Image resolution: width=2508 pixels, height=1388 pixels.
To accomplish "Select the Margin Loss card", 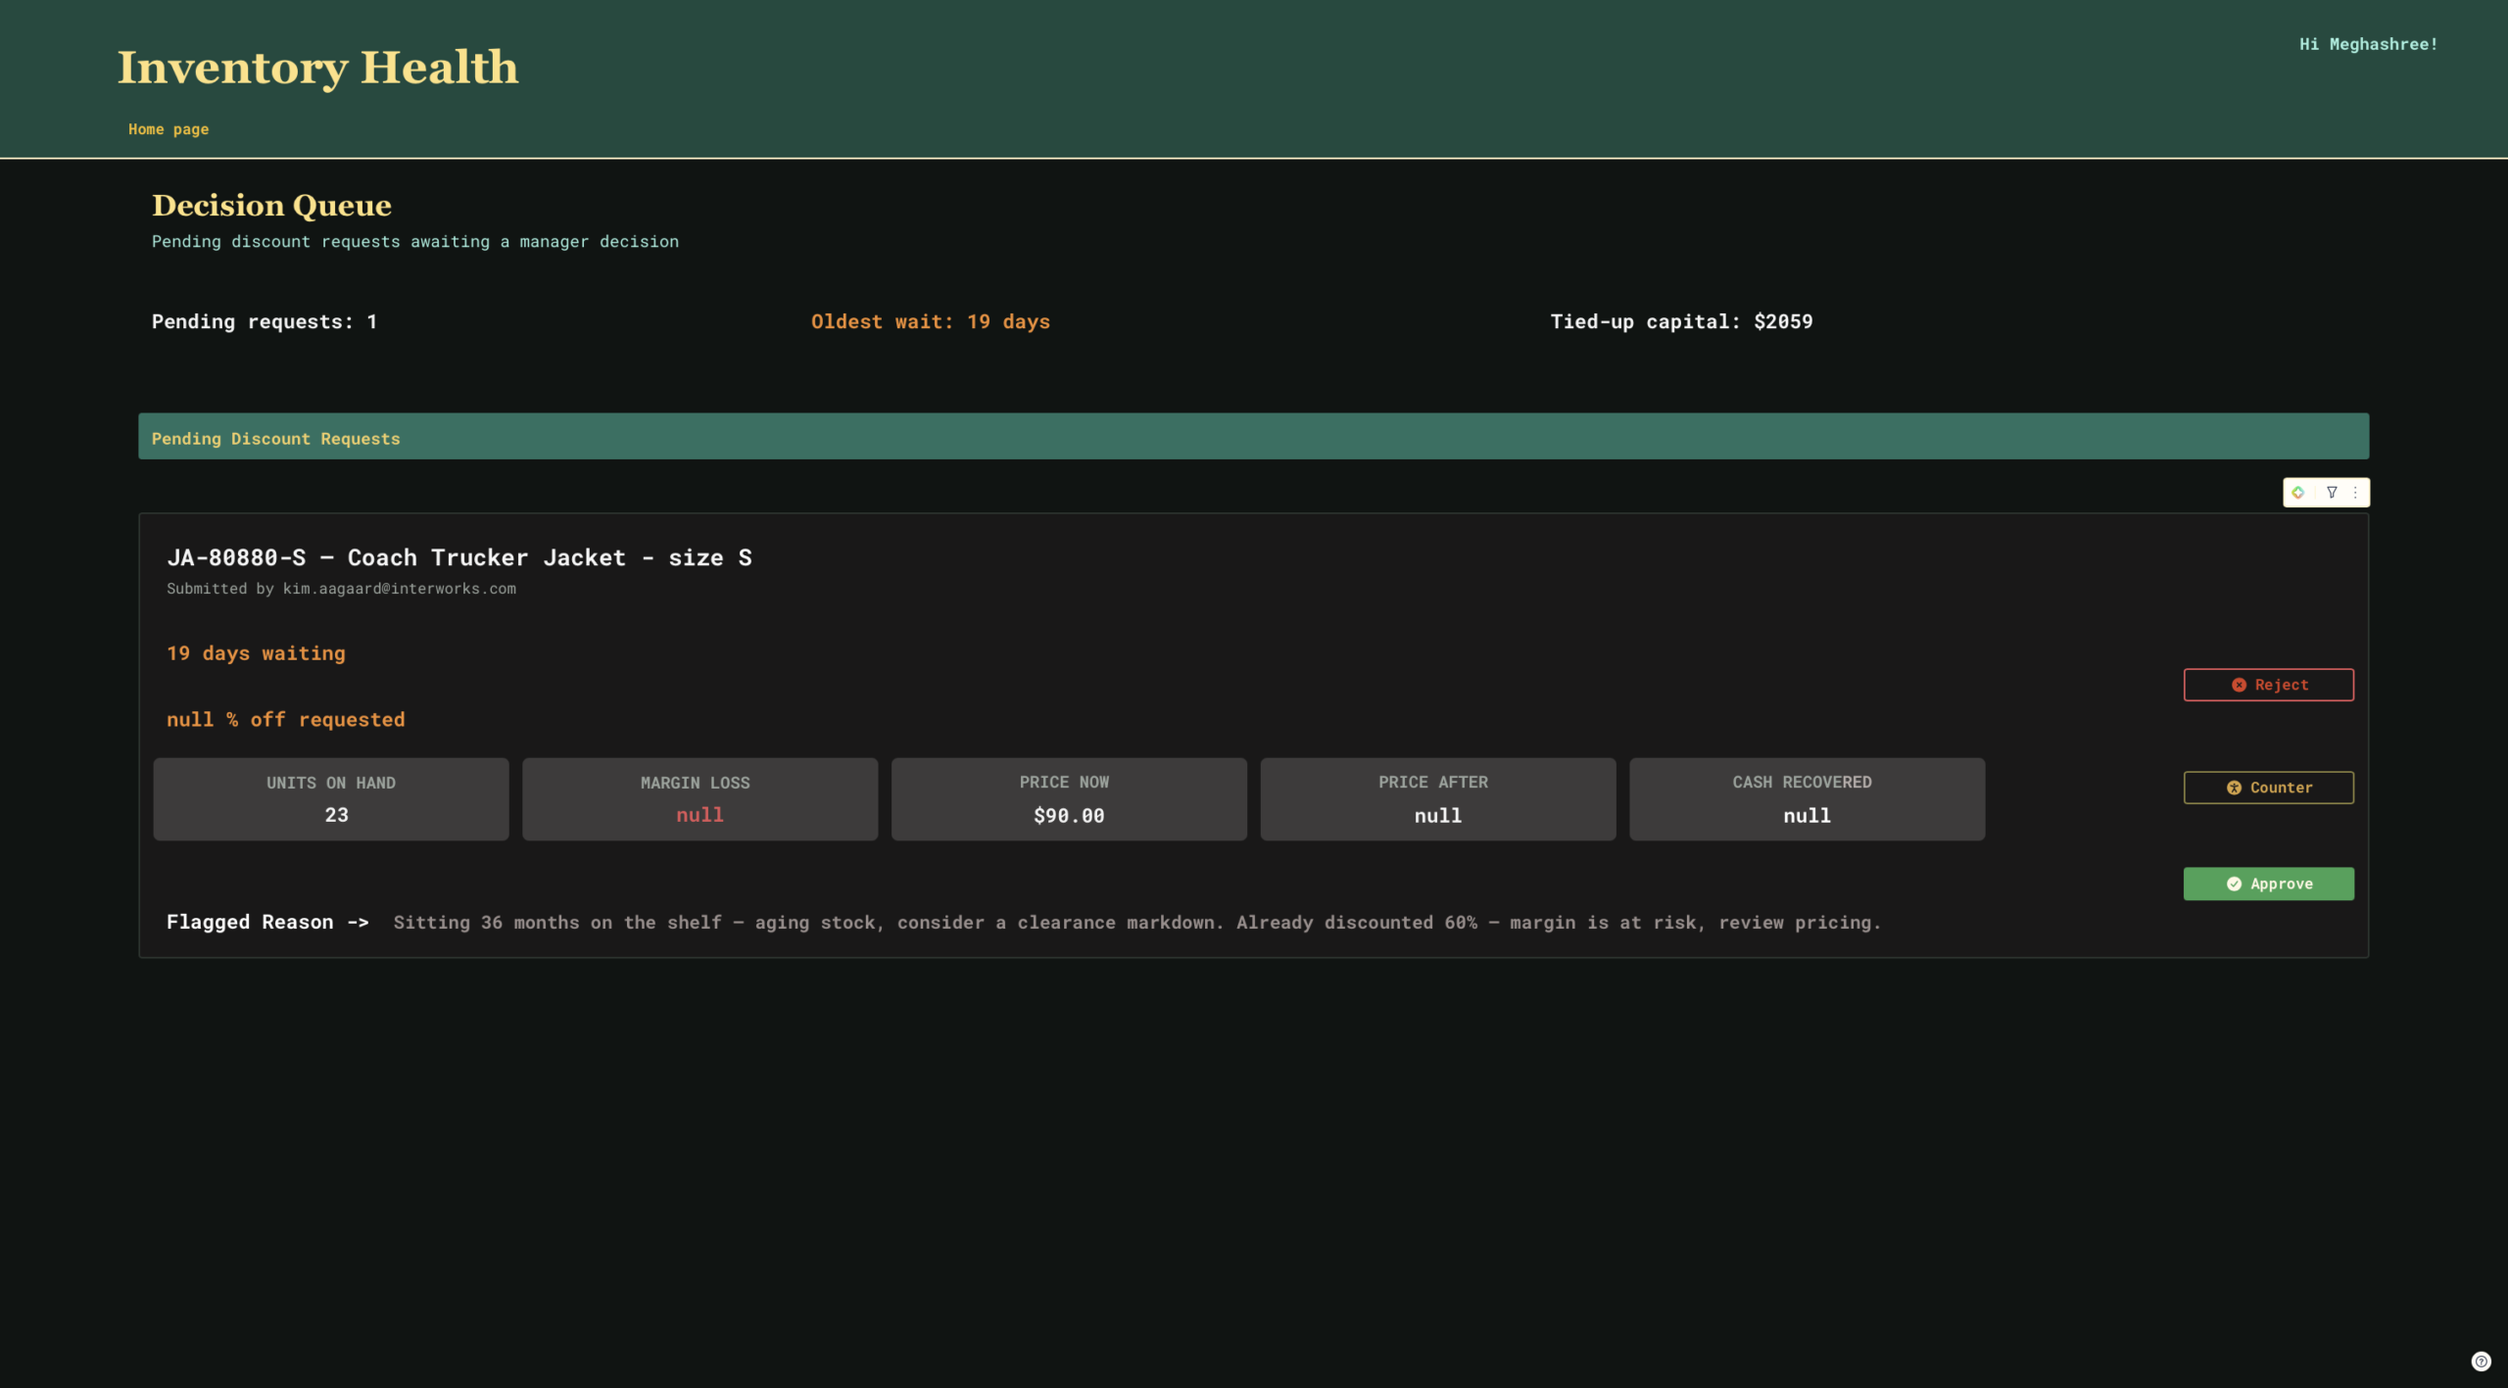I will point(699,799).
